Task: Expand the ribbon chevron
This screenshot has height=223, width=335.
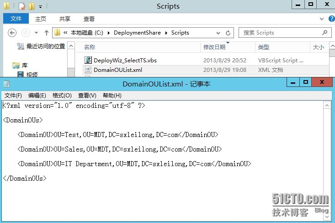Action: tap(322, 19)
